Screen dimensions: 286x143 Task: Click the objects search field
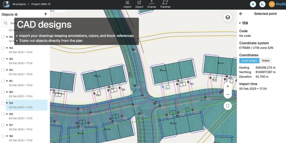pyautogui.click(x=11, y=23)
